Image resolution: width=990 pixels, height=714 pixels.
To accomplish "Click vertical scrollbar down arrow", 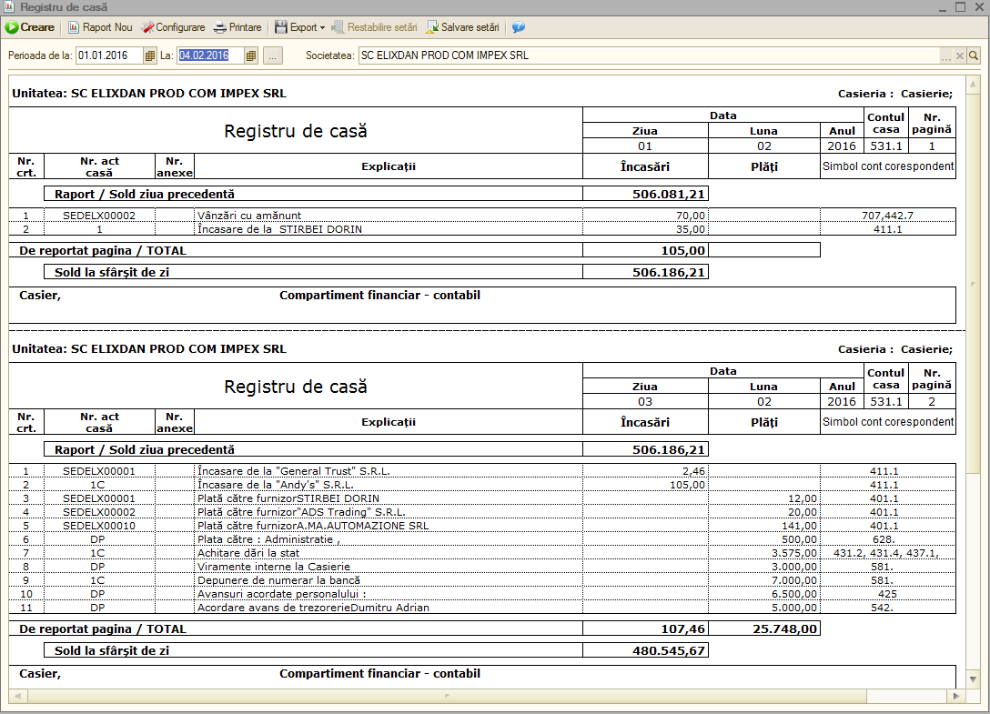I will [973, 679].
